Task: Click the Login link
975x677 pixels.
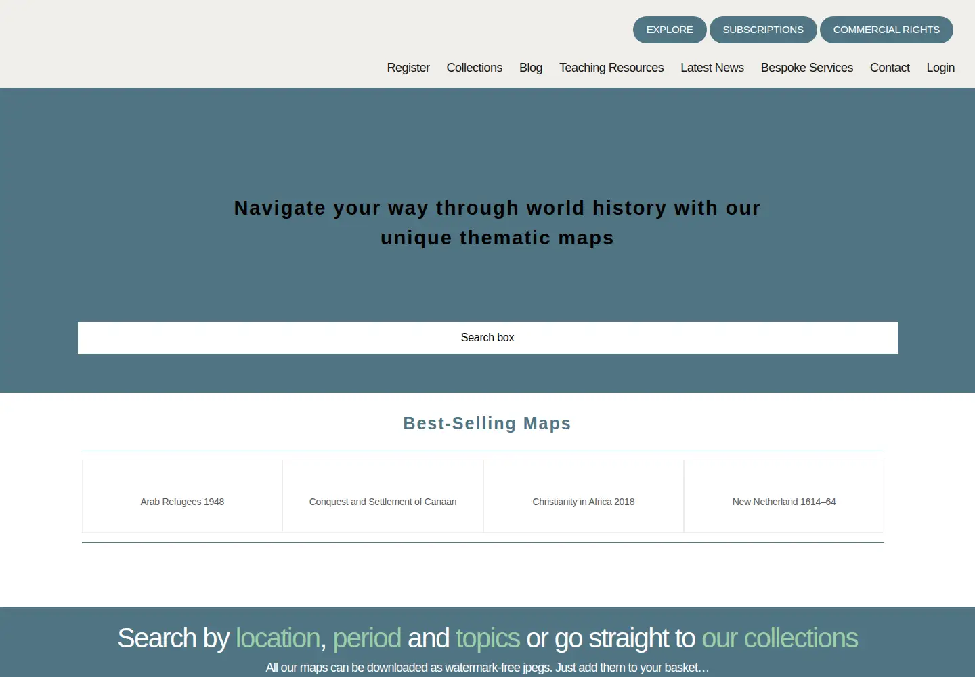Action: tap(940, 68)
